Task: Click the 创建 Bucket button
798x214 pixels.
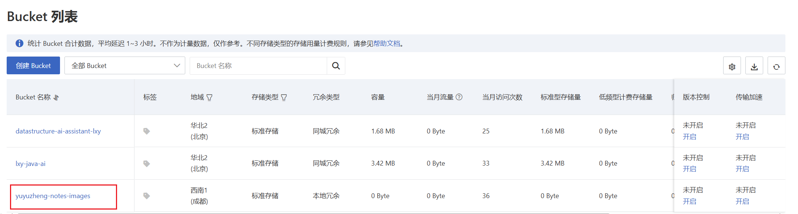Action: point(33,66)
